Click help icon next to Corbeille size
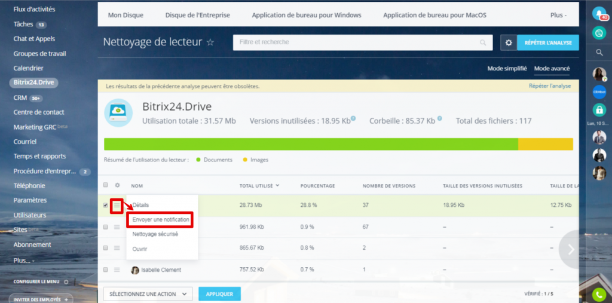The height and width of the screenshot is (303, 612). 439,118
